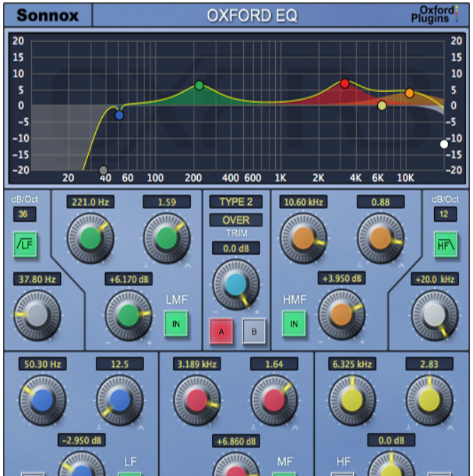Viewport: 473px width, 476px height.
Task: Click the LF frequency knob (50.30 Hz)
Action: [x=43, y=400]
